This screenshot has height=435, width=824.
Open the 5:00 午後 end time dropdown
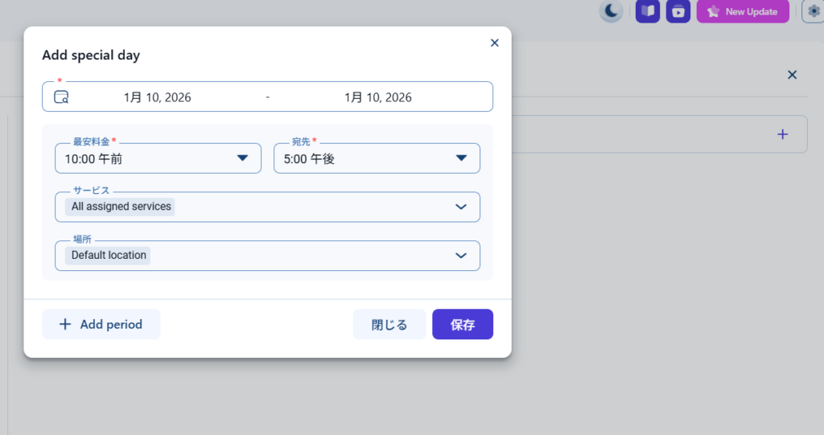coord(377,158)
